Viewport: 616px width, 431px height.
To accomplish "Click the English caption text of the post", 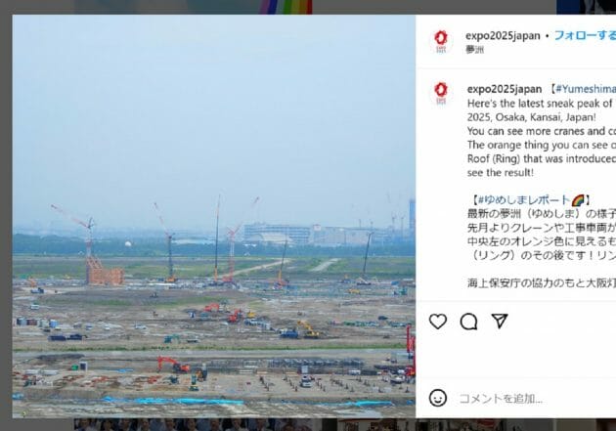I will click(x=542, y=138).
